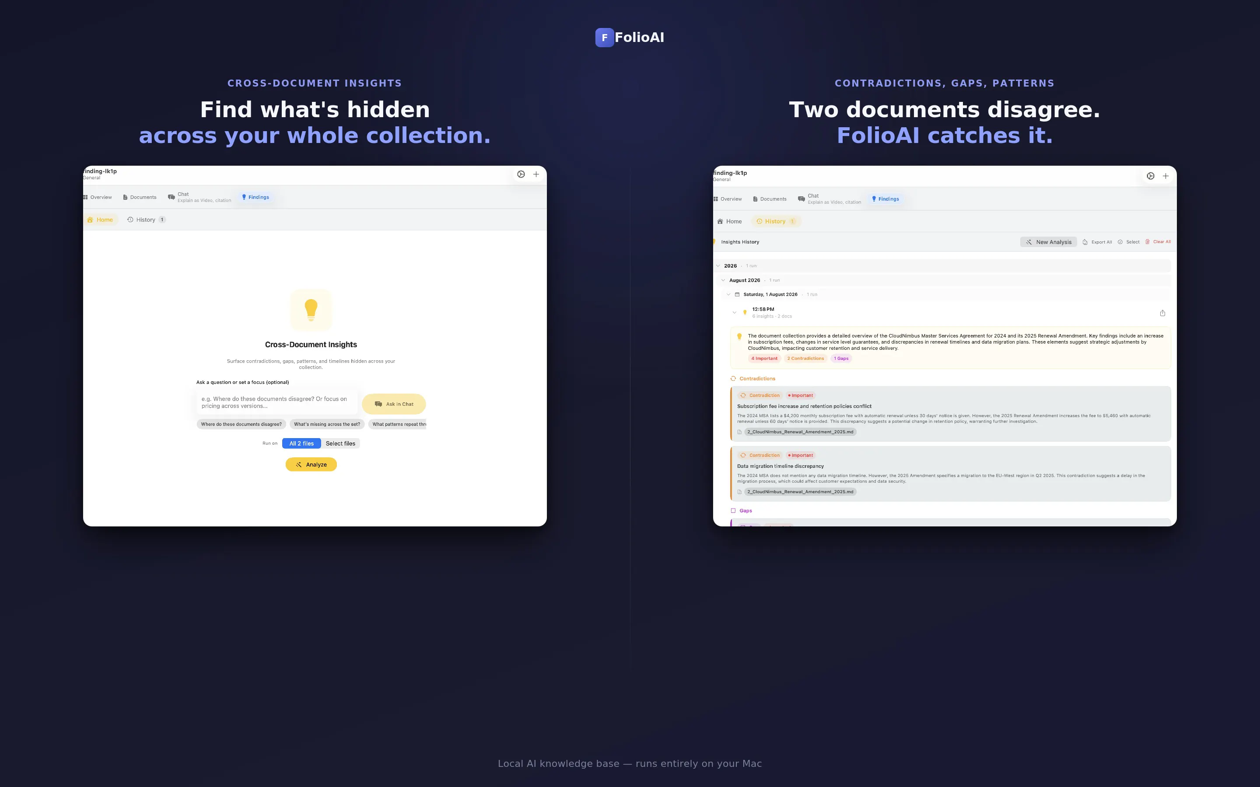Screen dimensions: 1260x787
Task: Click the red Clear All button
Action: [x=1158, y=241]
